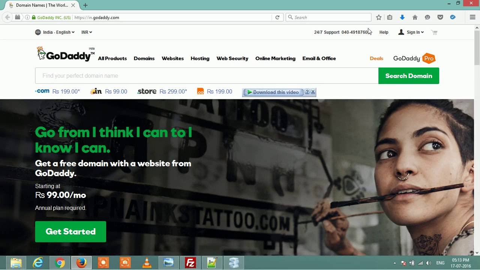Open Email & Office menu

pyautogui.click(x=319, y=58)
